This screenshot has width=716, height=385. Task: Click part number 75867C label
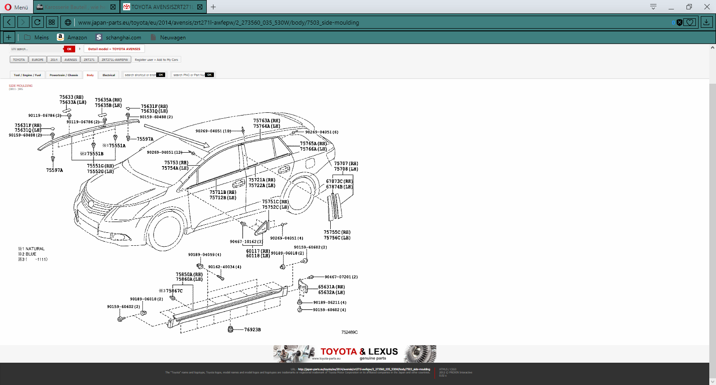pos(174,291)
